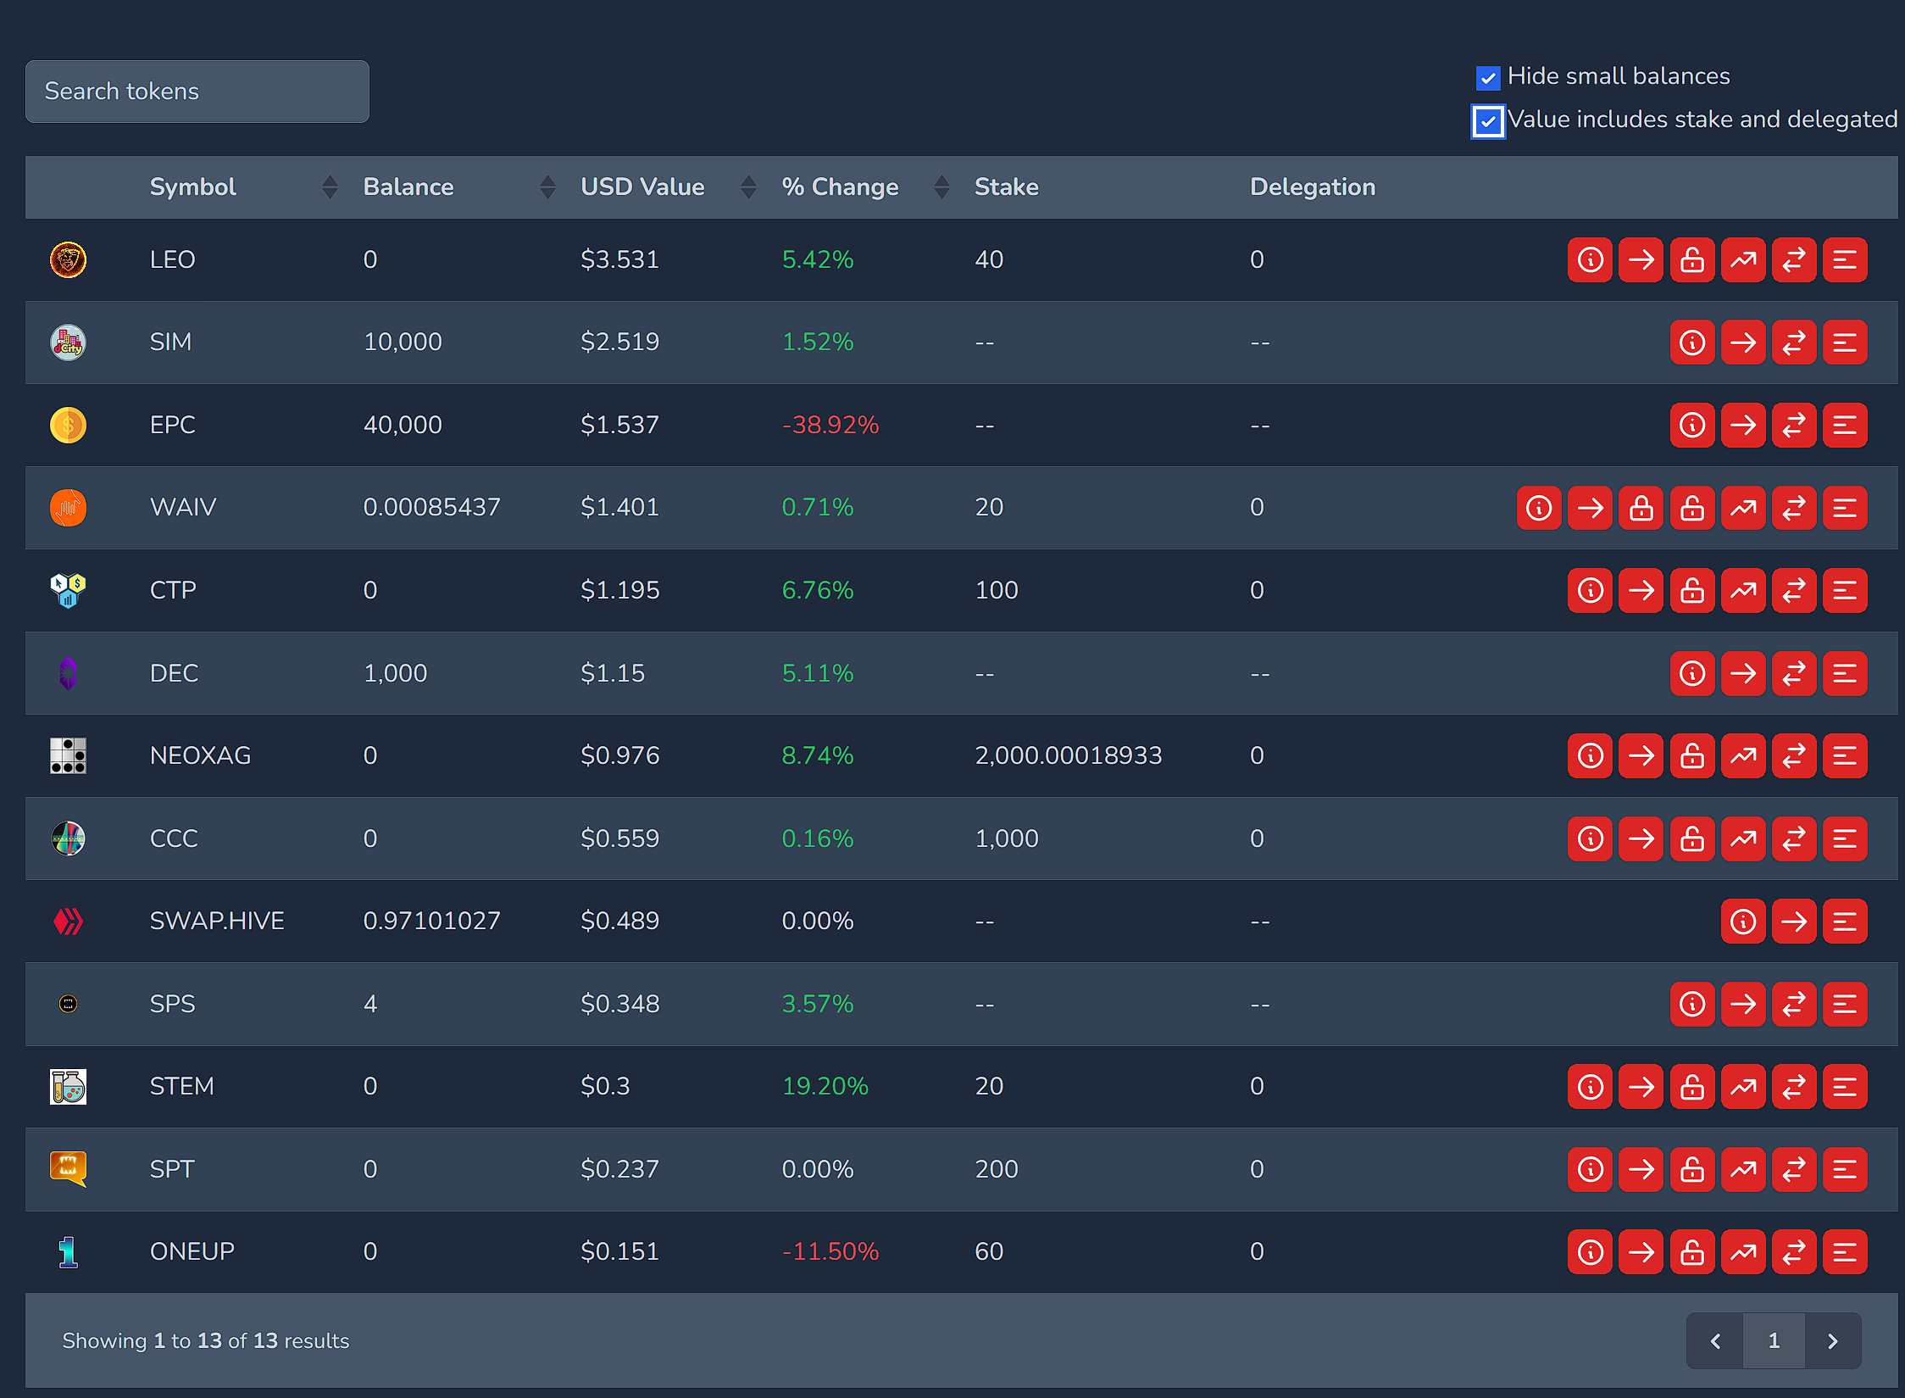Click the closed padlock icon for WAIV
1905x1398 pixels.
coord(1641,508)
